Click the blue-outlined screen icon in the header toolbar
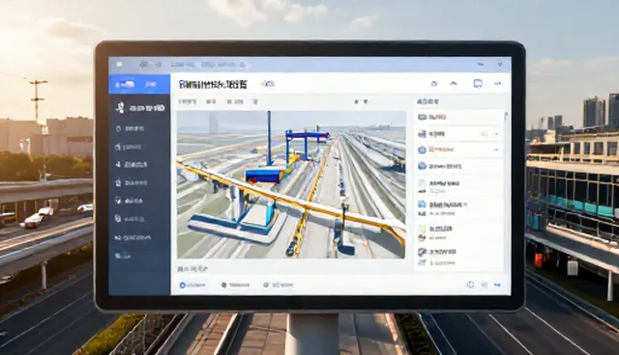The height and width of the screenshot is (355, 619). click(478, 83)
